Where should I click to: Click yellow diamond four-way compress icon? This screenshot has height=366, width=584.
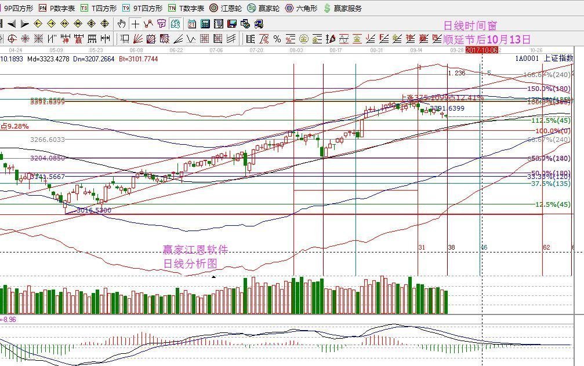tap(91, 24)
